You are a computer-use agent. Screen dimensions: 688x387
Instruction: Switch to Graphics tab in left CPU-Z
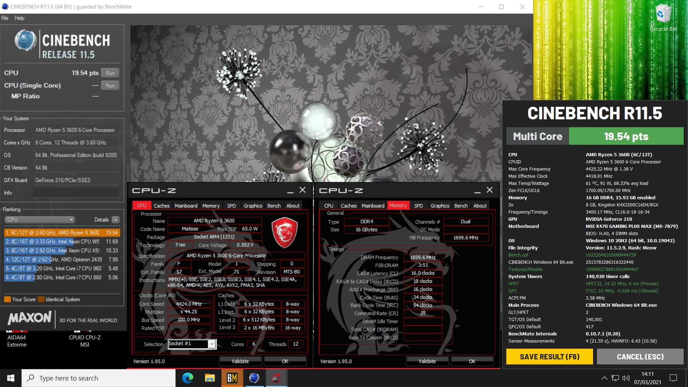pyautogui.click(x=253, y=206)
